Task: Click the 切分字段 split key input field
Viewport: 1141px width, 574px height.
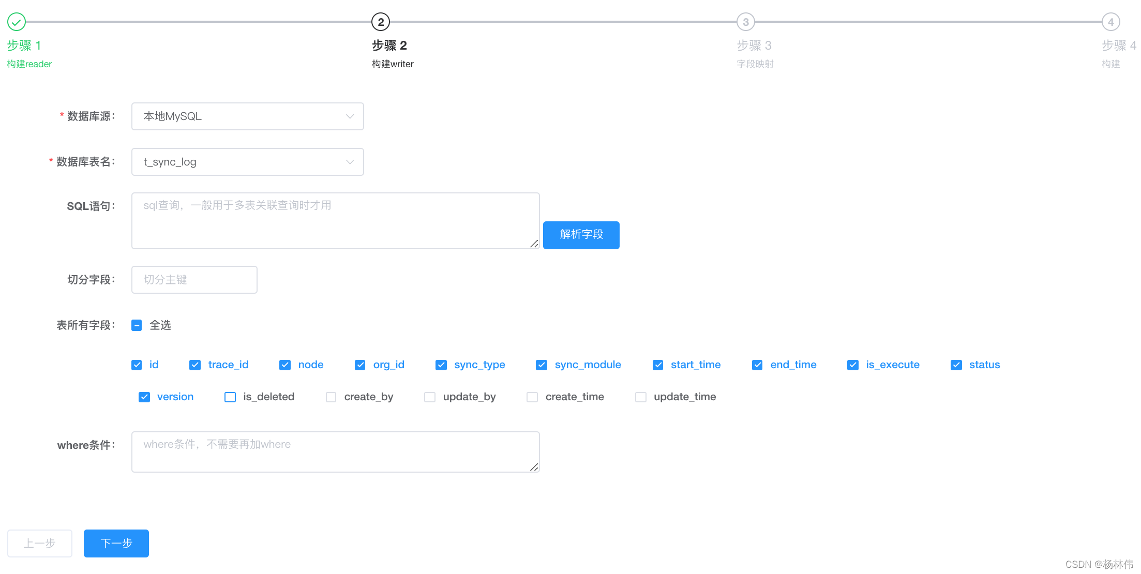Action: [x=194, y=280]
